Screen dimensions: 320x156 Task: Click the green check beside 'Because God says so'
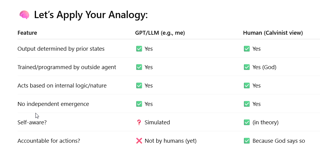247,141
